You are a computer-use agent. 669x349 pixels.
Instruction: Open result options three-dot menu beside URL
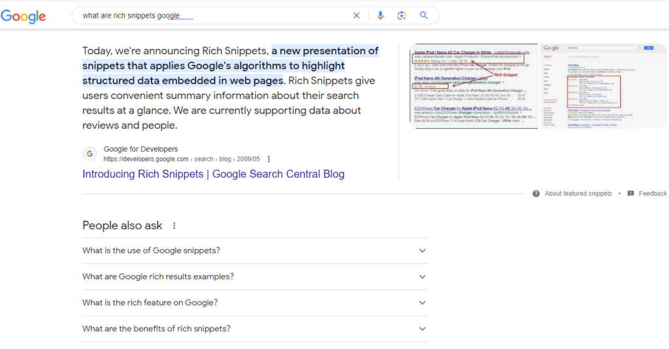click(x=269, y=159)
